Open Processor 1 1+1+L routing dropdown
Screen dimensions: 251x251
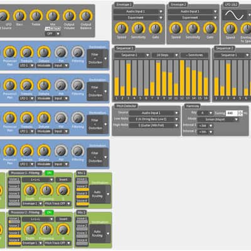tap(38, 179)
